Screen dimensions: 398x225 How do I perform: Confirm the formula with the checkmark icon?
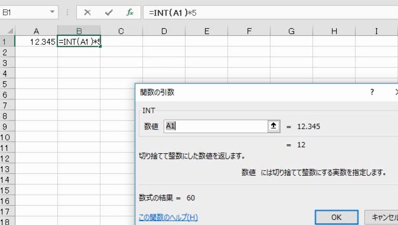click(x=108, y=12)
